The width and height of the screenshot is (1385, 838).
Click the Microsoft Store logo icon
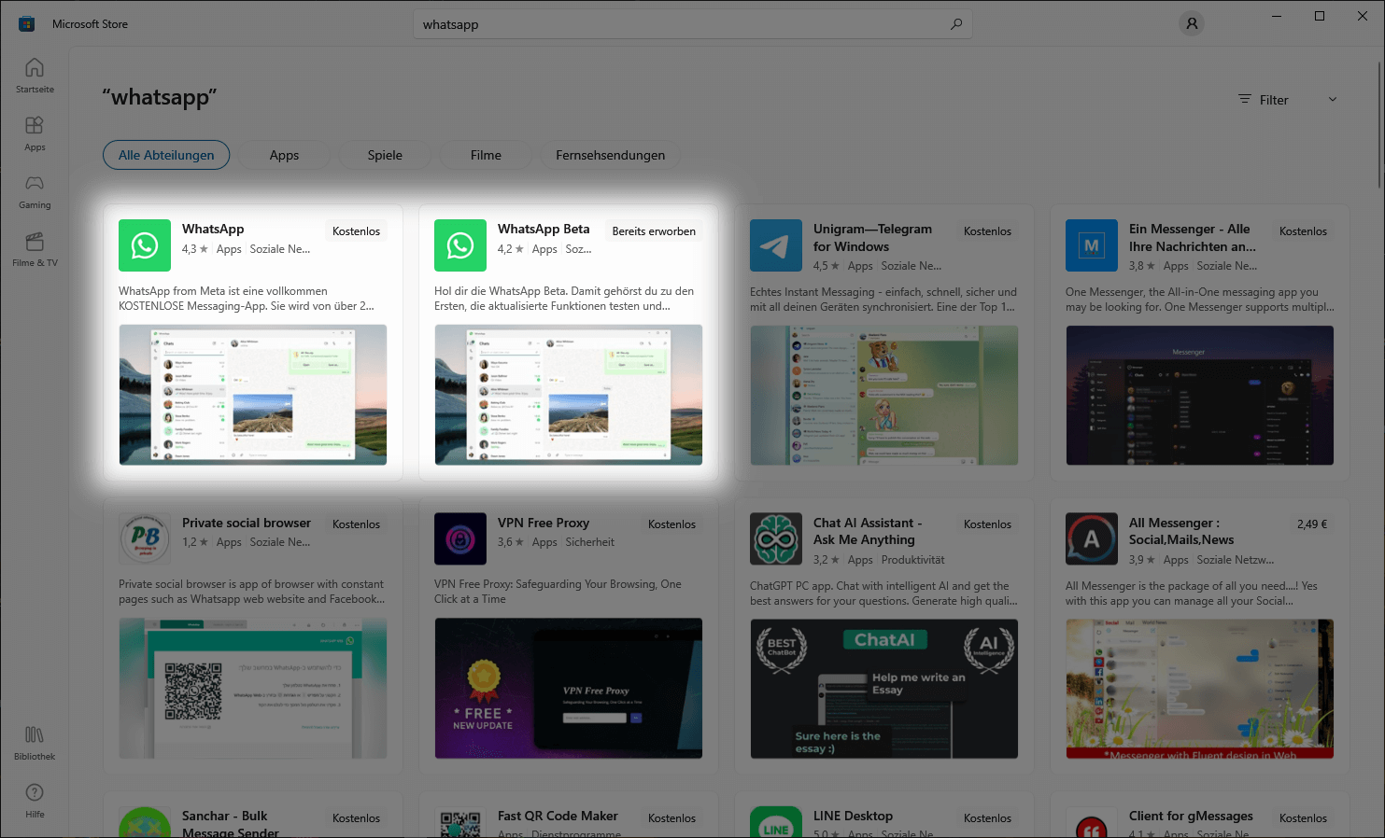27,24
